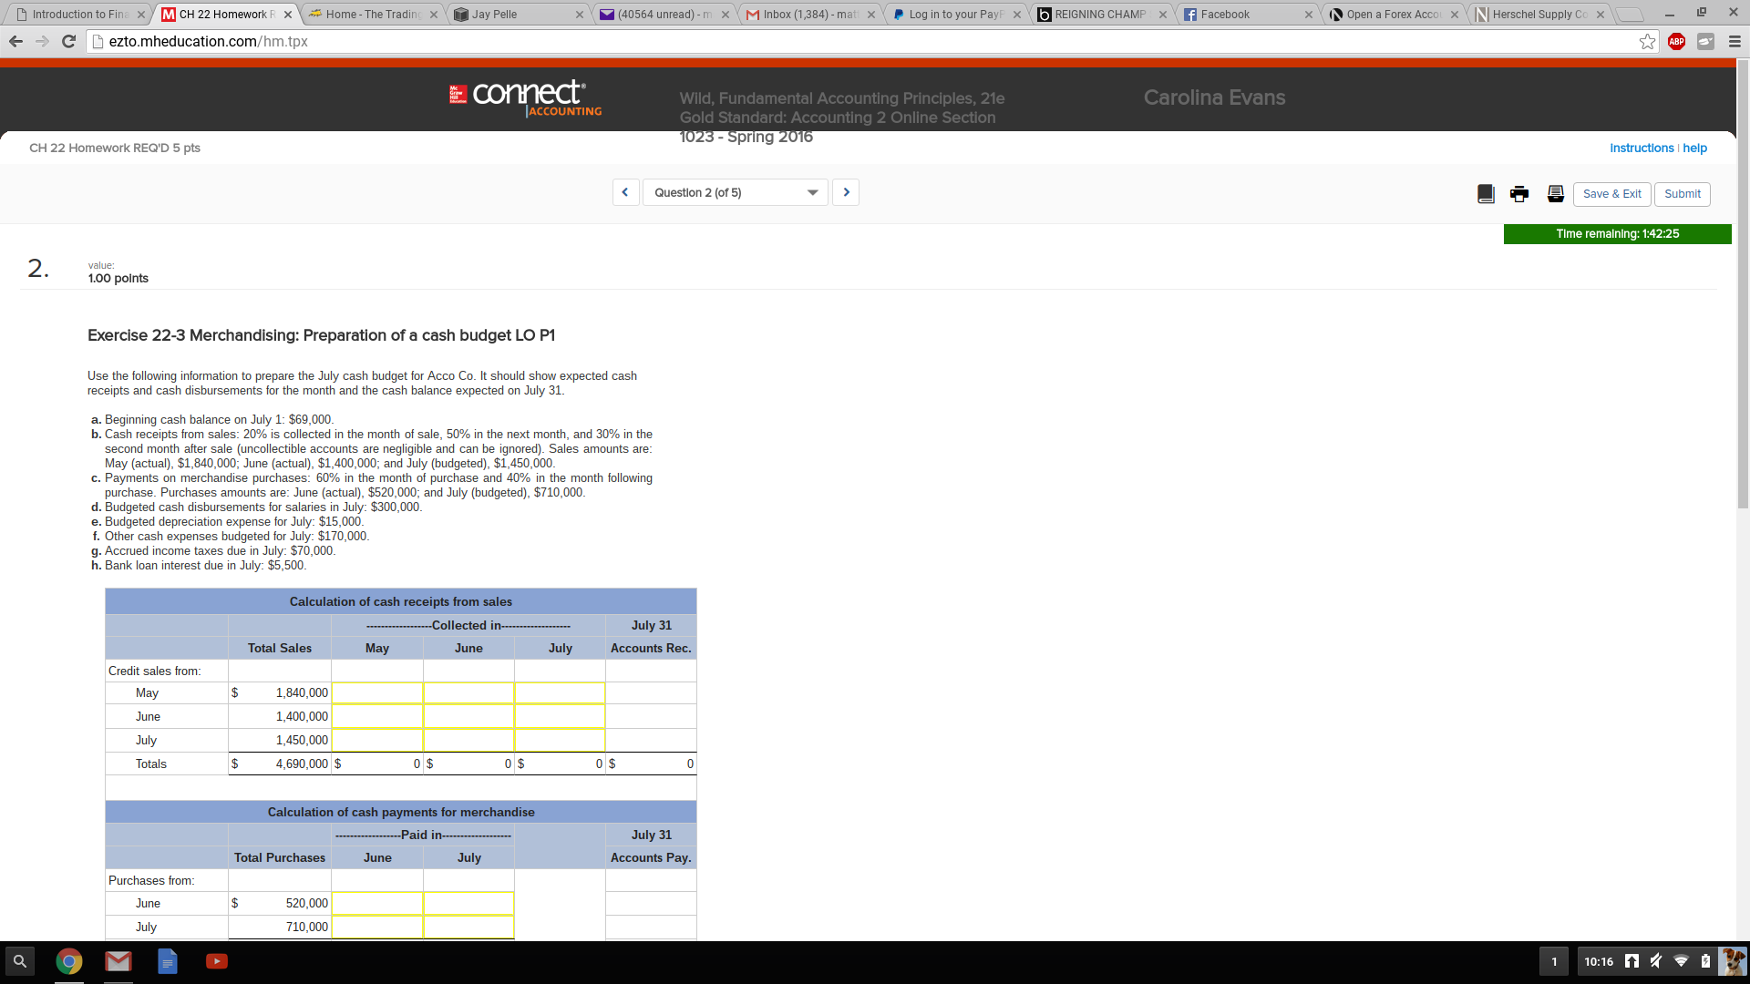This screenshot has height=984, width=1750.
Task: Expand the Question 2 (of 5) dropdown
Action: click(735, 192)
